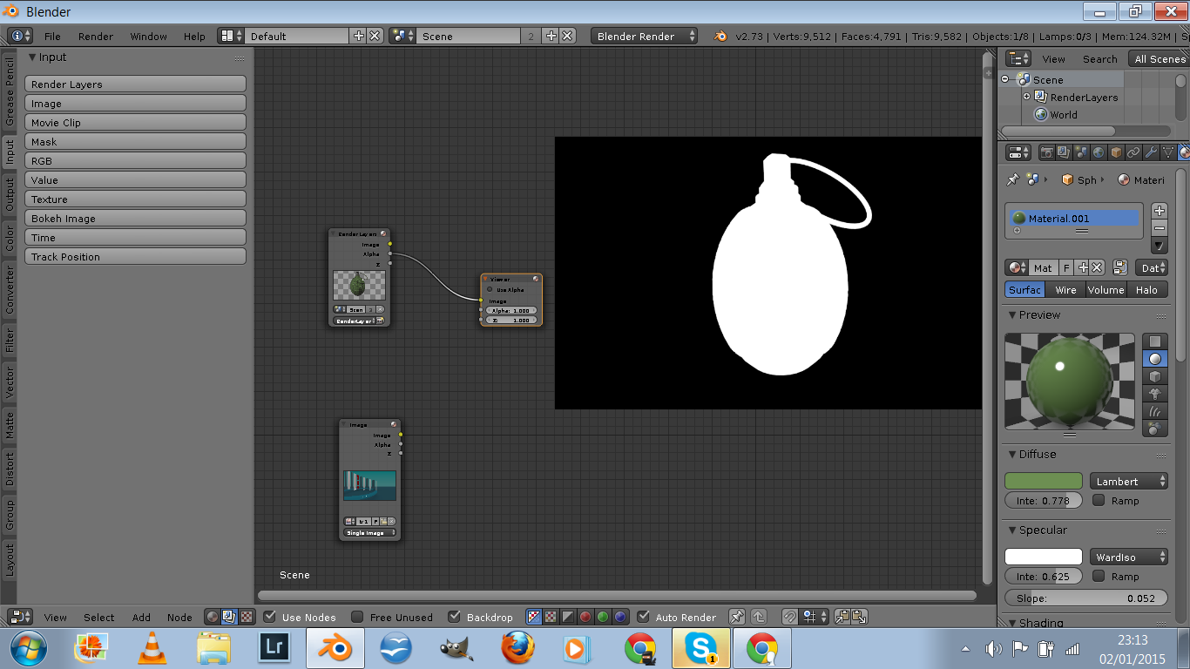
Task: Open the Node menu in header
Action: (179, 617)
